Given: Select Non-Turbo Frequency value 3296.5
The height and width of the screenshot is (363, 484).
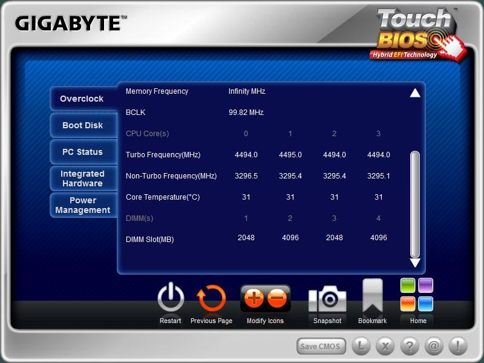Looking at the screenshot, I should pyautogui.click(x=246, y=176).
